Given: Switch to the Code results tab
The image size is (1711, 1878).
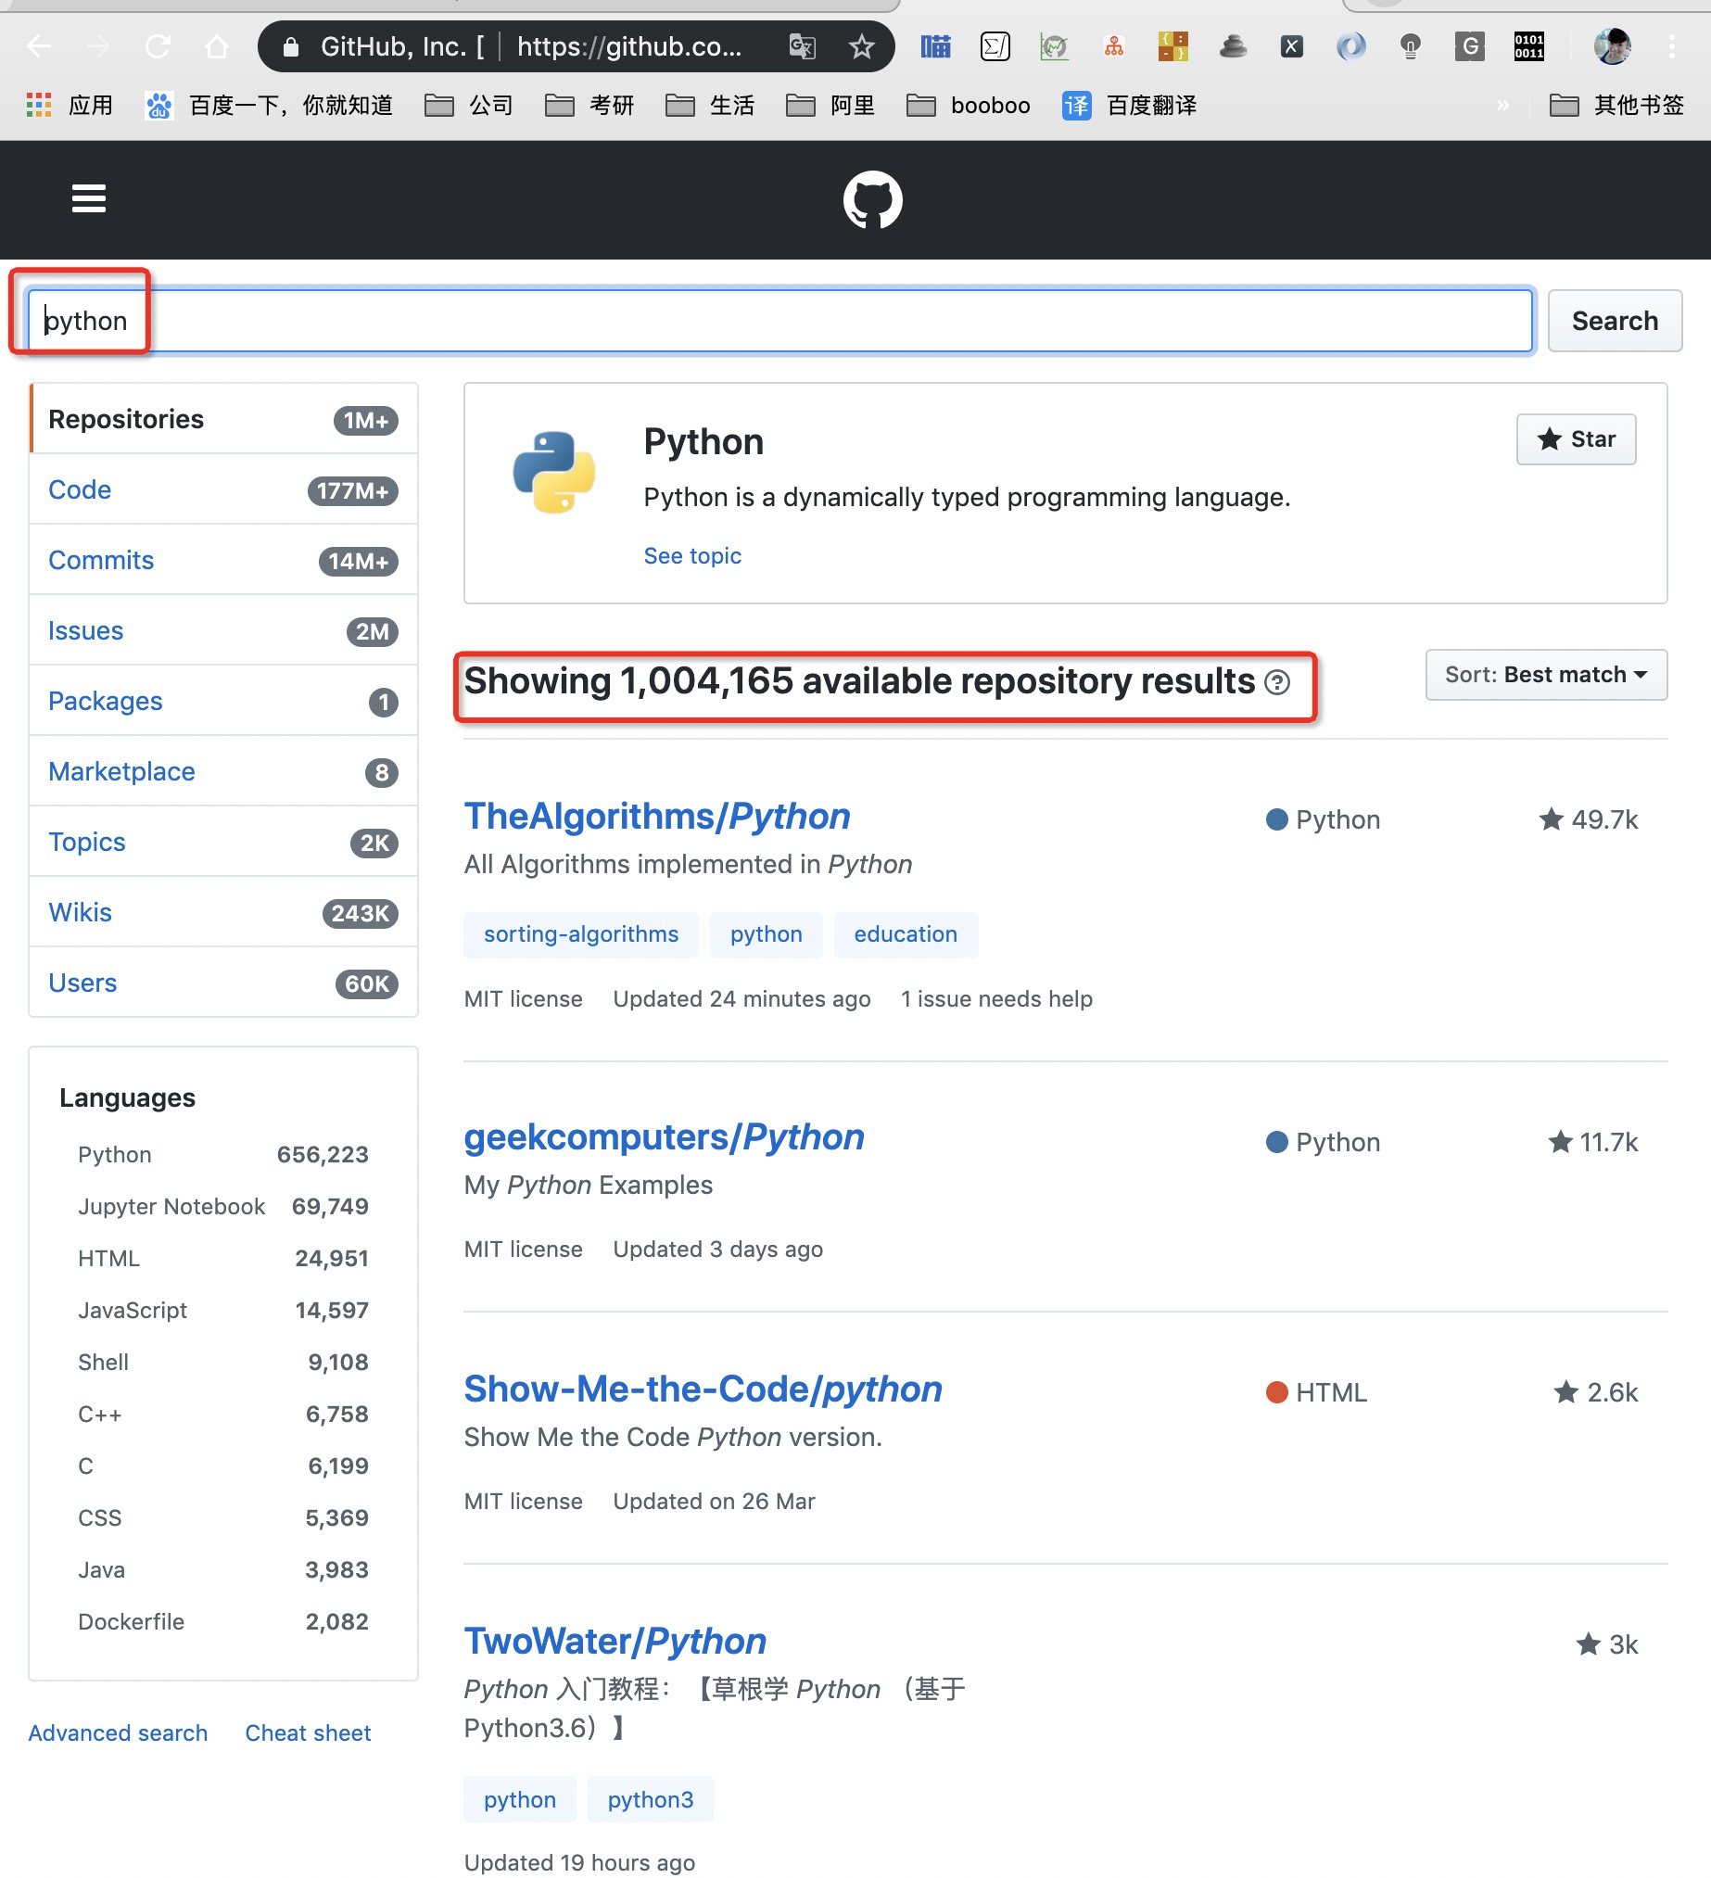Looking at the screenshot, I should 80,490.
